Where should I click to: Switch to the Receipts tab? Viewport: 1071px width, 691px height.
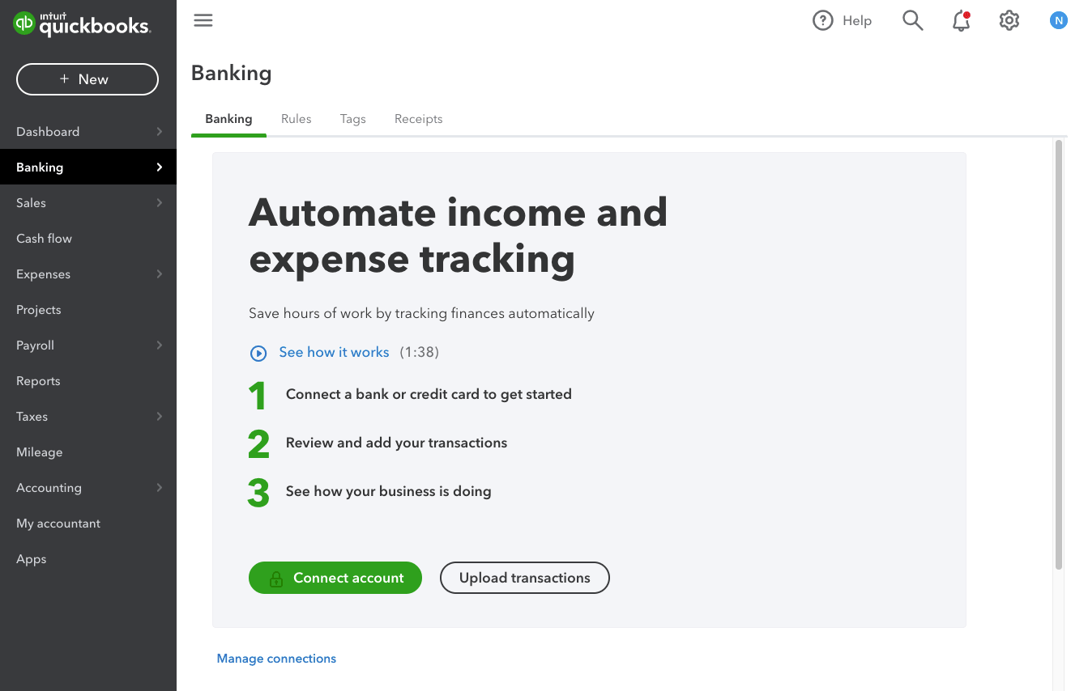coord(419,119)
